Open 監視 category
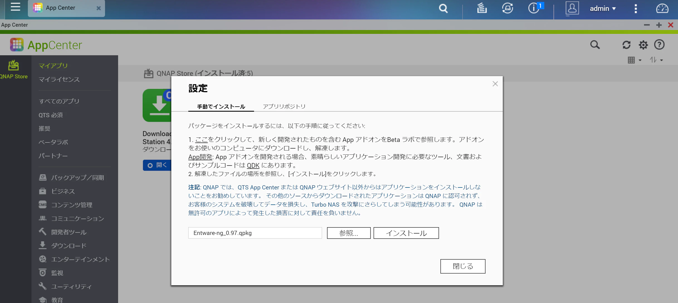Viewport: 678px width, 303px height. 51,273
